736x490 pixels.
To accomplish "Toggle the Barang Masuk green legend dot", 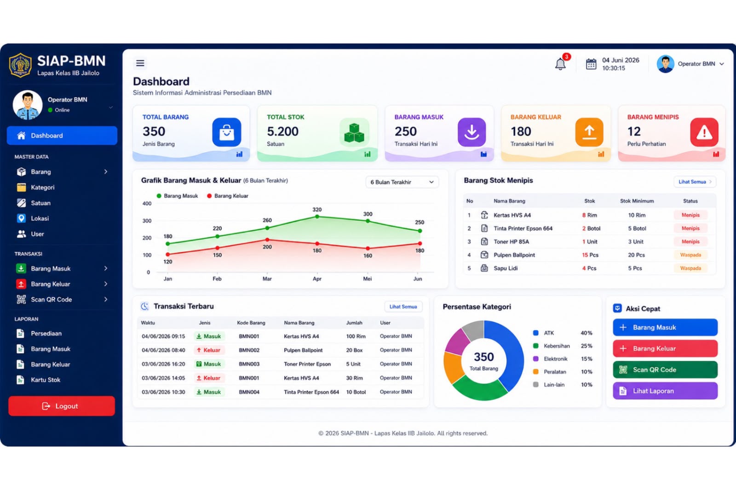I will 159,196.
